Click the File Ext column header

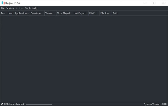[x=93, y=13]
